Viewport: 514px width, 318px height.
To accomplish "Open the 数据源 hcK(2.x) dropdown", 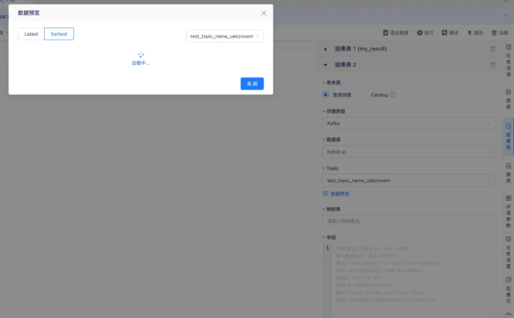I will click(x=409, y=151).
